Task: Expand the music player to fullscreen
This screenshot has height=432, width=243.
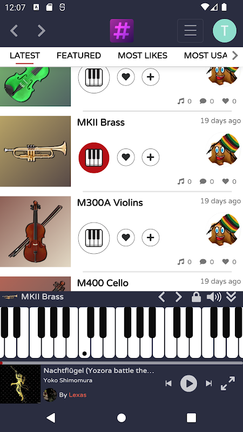Action: [228, 383]
